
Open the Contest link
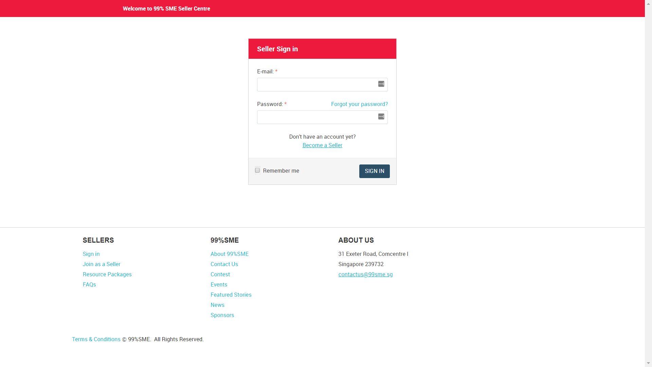pyautogui.click(x=220, y=274)
